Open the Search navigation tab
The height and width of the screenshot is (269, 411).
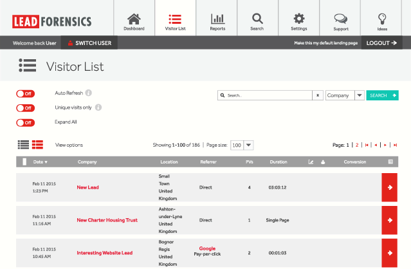click(257, 19)
